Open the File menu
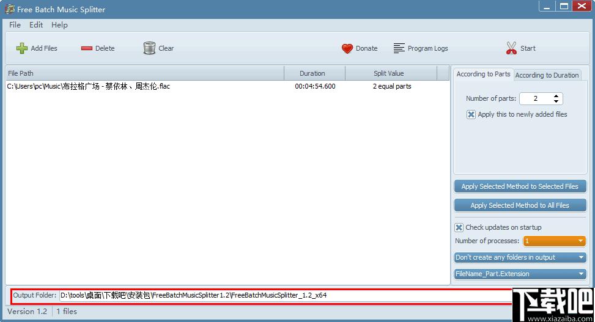Screen dimensions: 595x322 15,25
